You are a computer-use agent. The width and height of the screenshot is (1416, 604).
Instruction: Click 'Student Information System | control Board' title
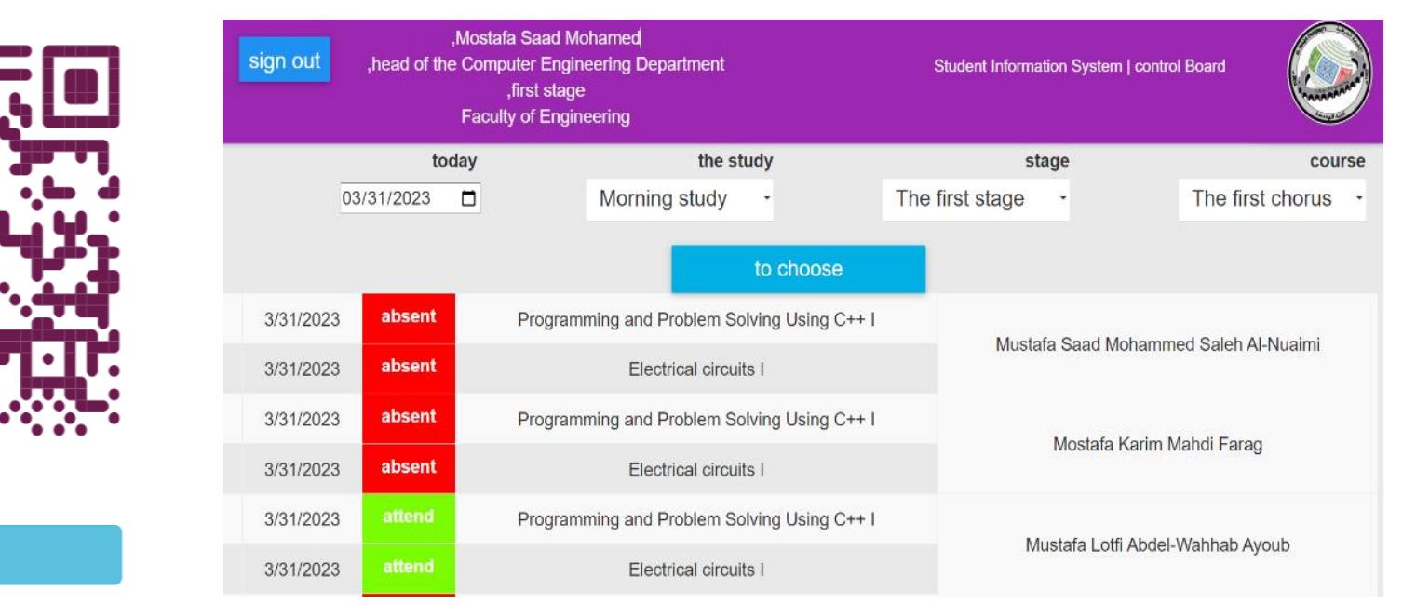(x=1079, y=66)
